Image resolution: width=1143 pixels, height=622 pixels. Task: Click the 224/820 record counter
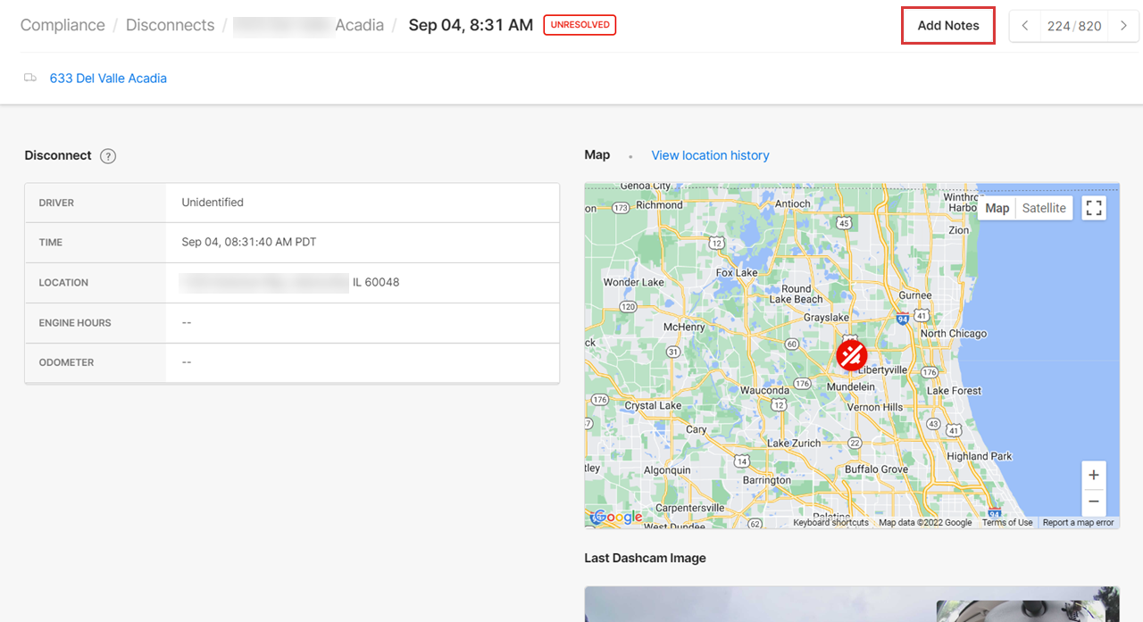pyautogui.click(x=1074, y=26)
